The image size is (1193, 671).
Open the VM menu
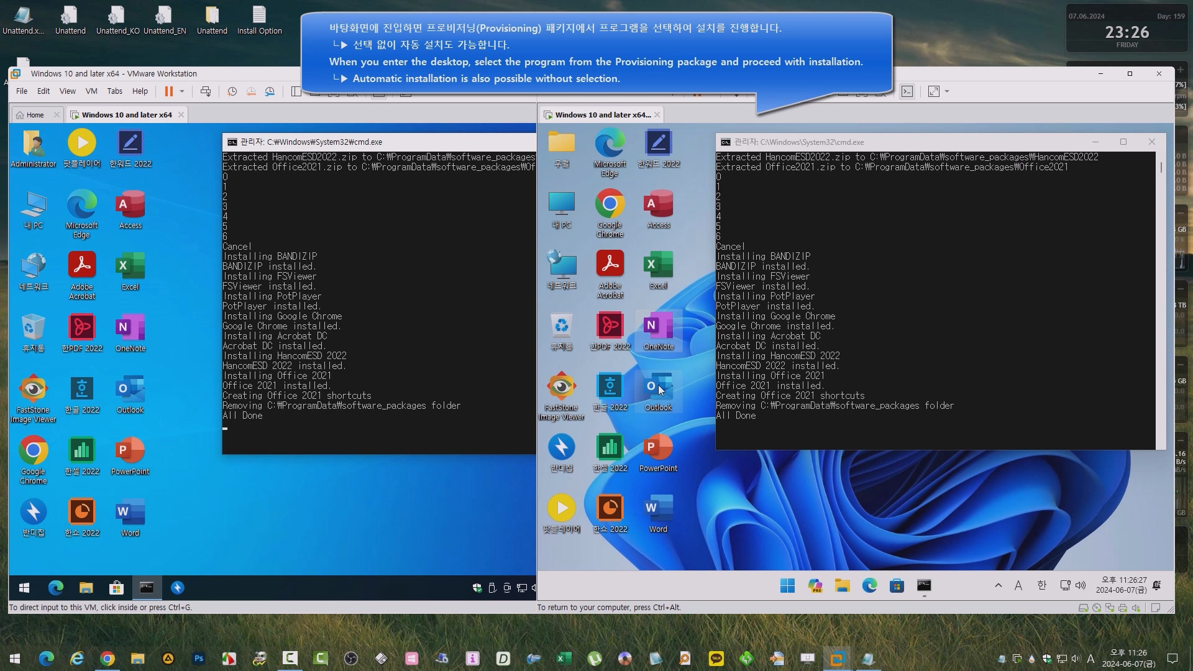[91, 91]
